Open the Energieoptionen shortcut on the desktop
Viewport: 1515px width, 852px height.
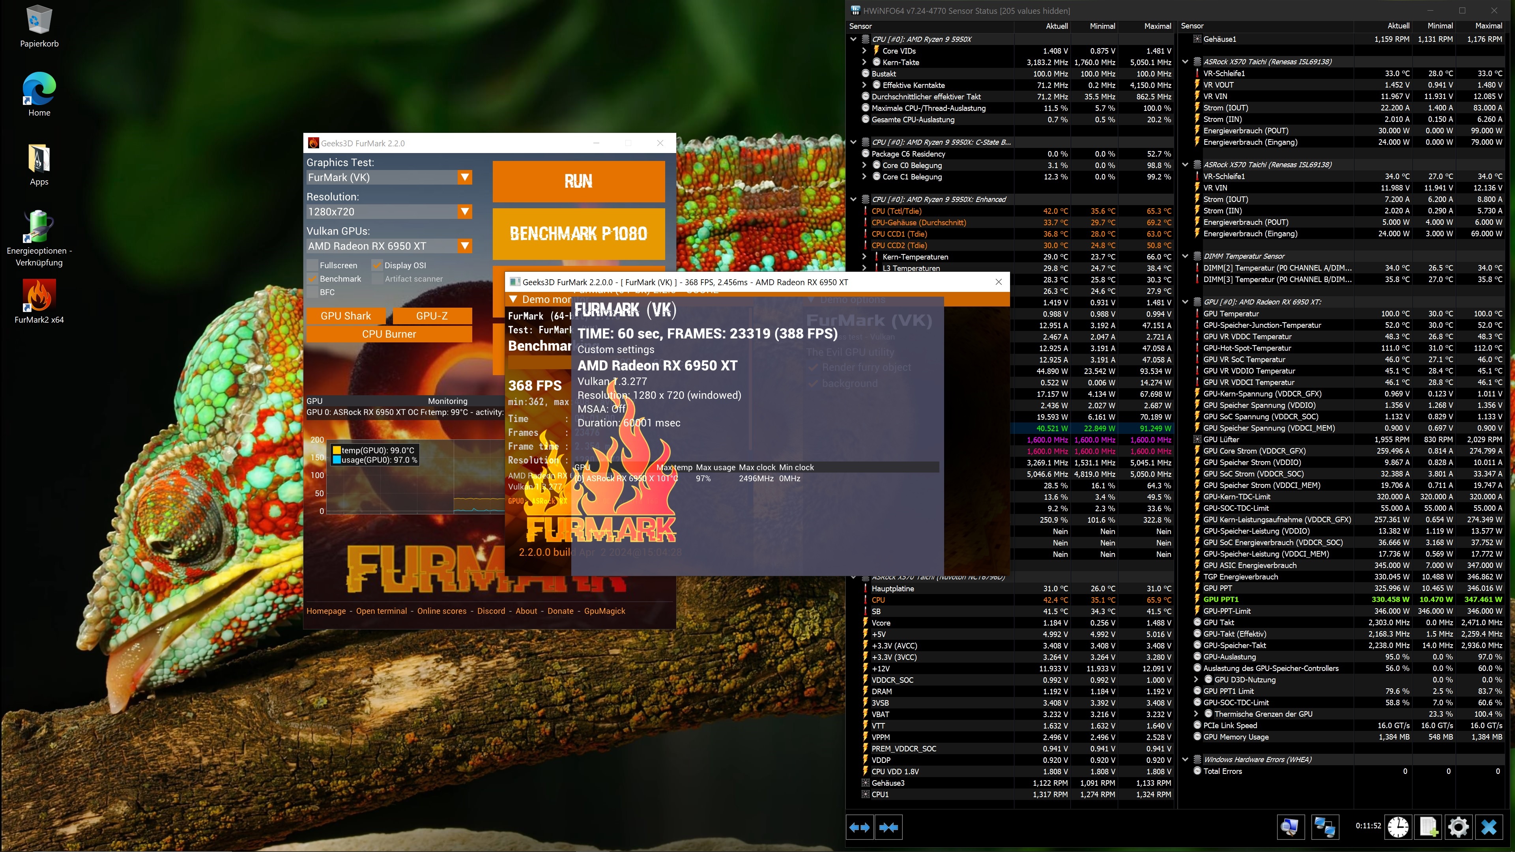[39, 238]
